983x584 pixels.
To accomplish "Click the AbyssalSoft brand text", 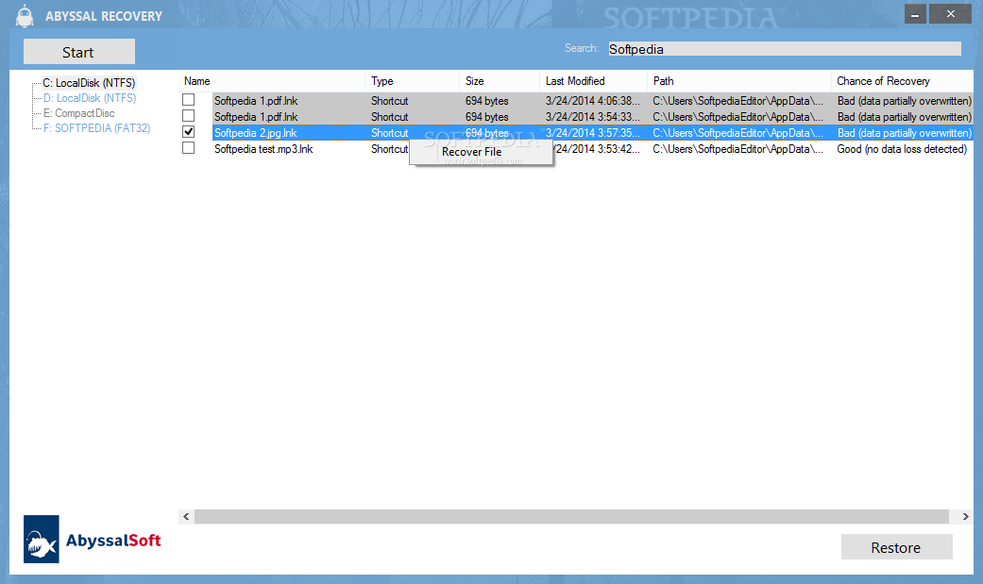I will pos(113,541).
